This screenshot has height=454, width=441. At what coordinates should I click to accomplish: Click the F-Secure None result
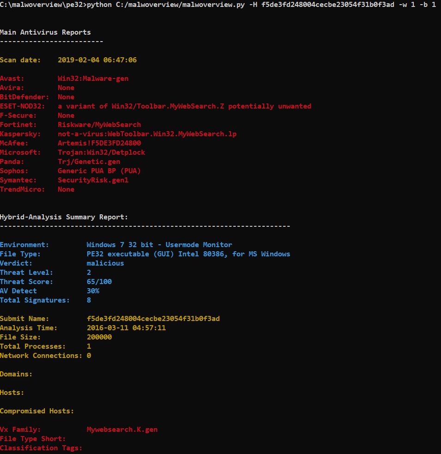[66, 115]
